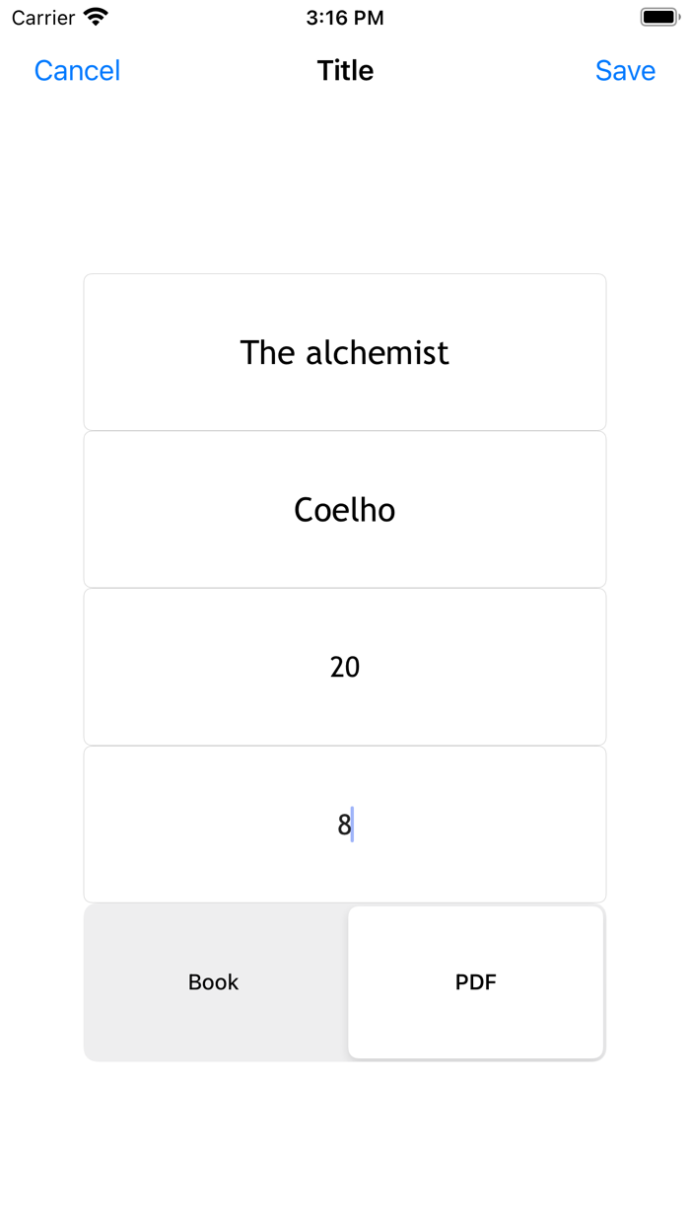Tap the field containing 20
The width and height of the screenshot is (690, 1227).
pyautogui.click(x=345, y=667)
